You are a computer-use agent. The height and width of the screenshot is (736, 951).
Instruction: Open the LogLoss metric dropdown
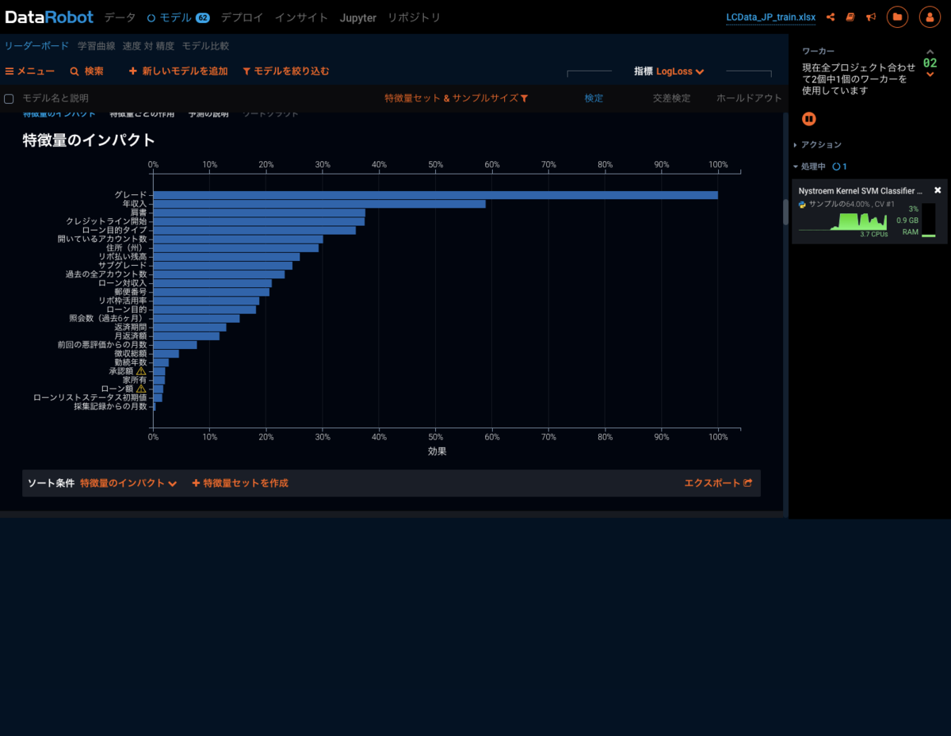coord(680,71)
